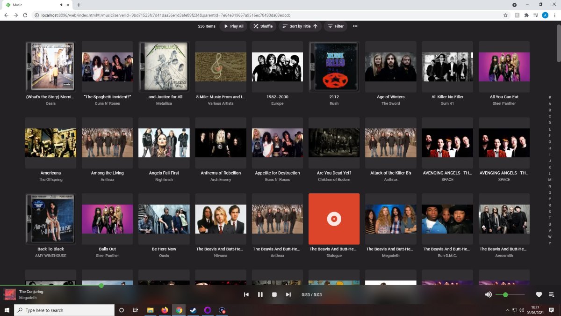Stop the playback
Image resolution: width=561 pixels, height=316 pixels.
tap(274, 294)
